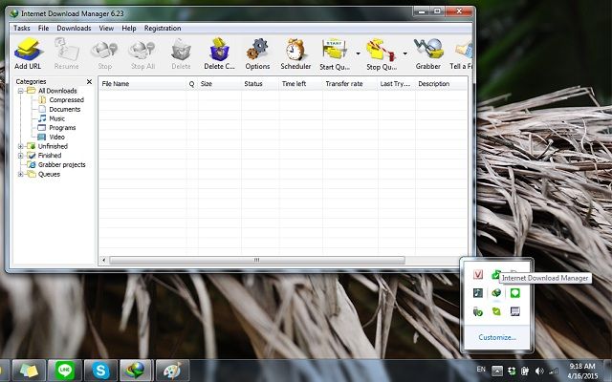Open Start Queue dropdown arrow
Image resolution: width=612 pixels, height=382 pixels.
[358, 54]
